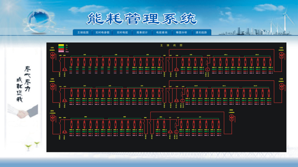The image size is (298, 167).
Task: Click the 1B1 transformer symbol
Action: (x=52, y=55)
